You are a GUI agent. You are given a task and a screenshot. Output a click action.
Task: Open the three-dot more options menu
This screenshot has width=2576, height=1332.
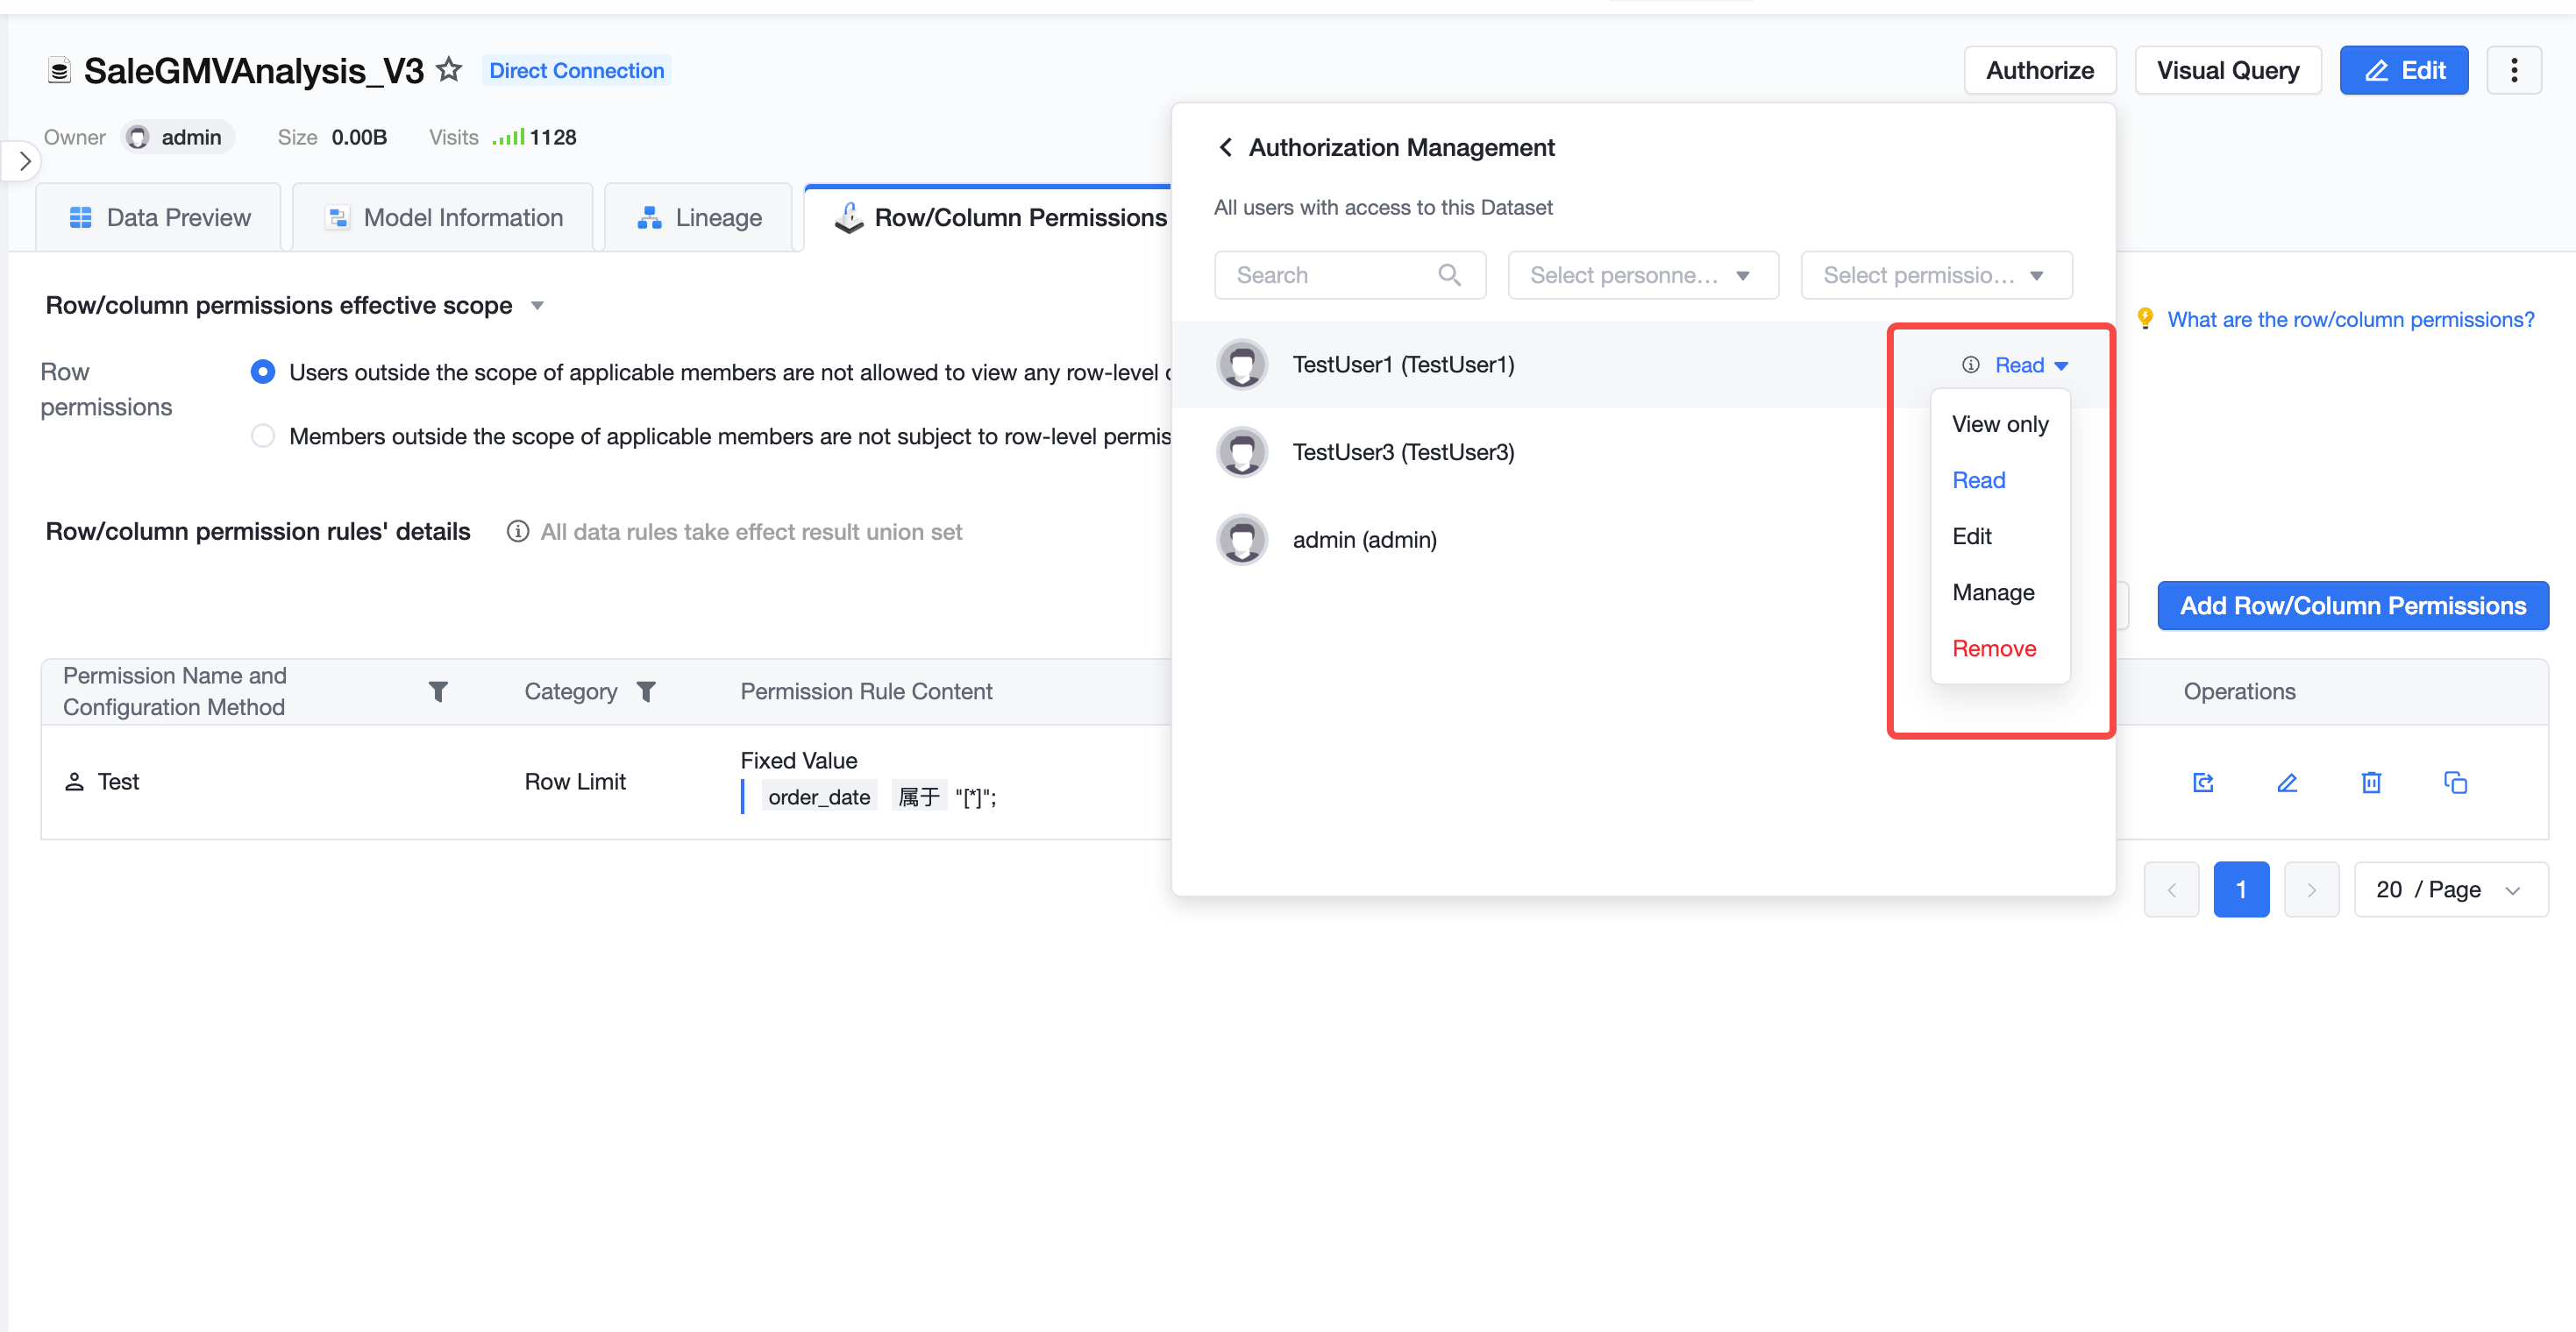point(2514,70)
